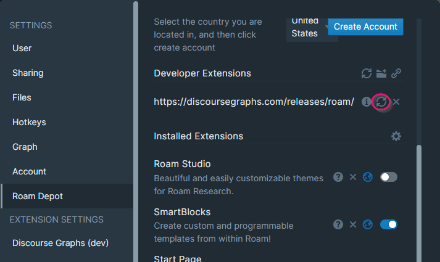Select Roam Depot in sidebar
The image size is (440, 262).
[67, 196]
